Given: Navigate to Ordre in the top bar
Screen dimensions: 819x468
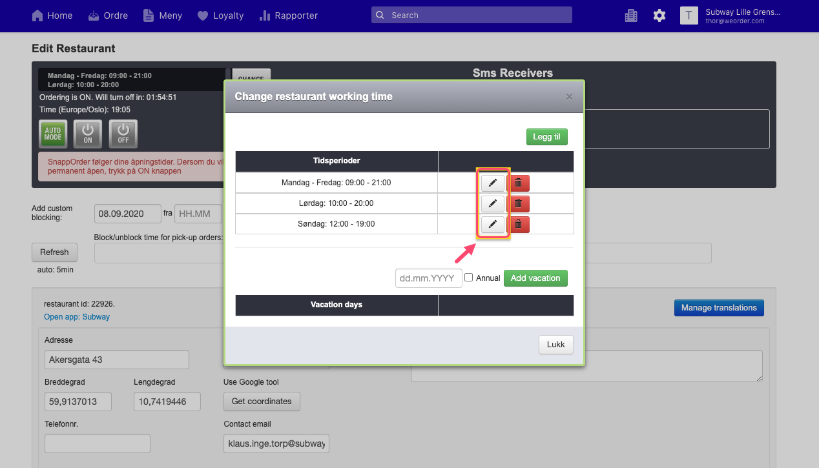Looking at the screenshot, I should [108, 15].
